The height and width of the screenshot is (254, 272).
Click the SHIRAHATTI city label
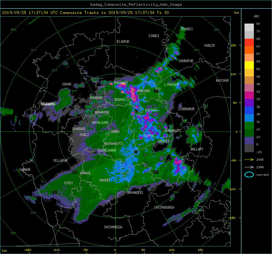click(113, 144)
